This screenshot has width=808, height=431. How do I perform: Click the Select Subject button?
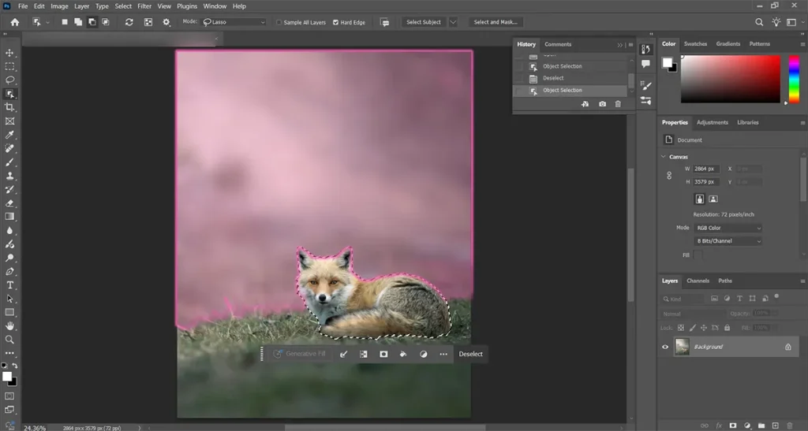click(x=424, y=22)
